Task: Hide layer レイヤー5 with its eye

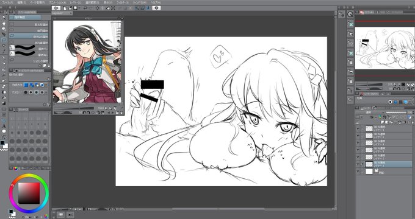Action: coord(358,136)
